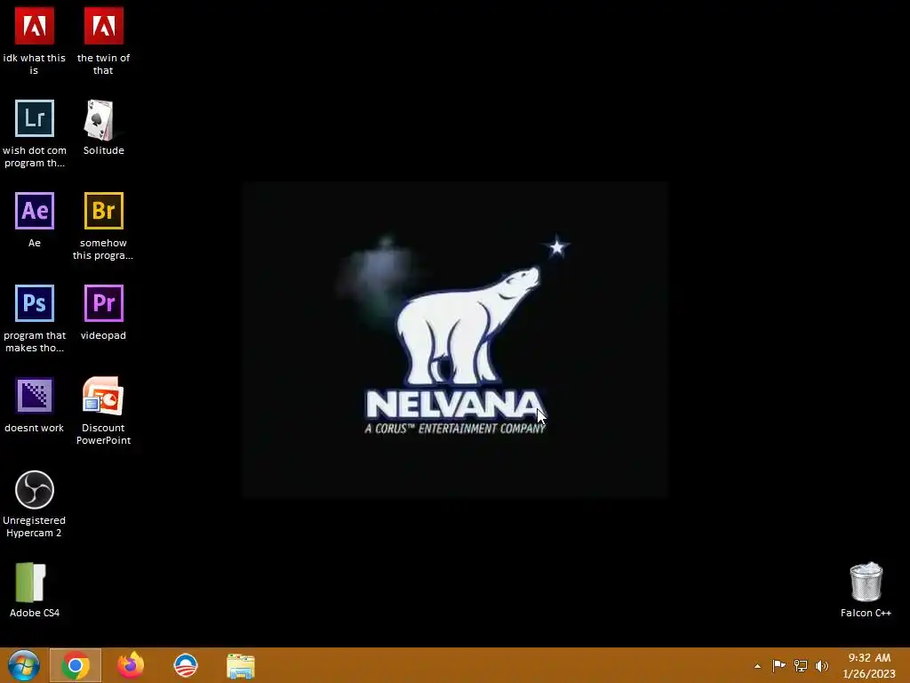Open the network status tray icon
The width and height of the screenshot is (910, 683).
tap(801, 665)
